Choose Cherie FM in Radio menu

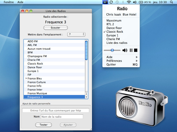point(121,39)
